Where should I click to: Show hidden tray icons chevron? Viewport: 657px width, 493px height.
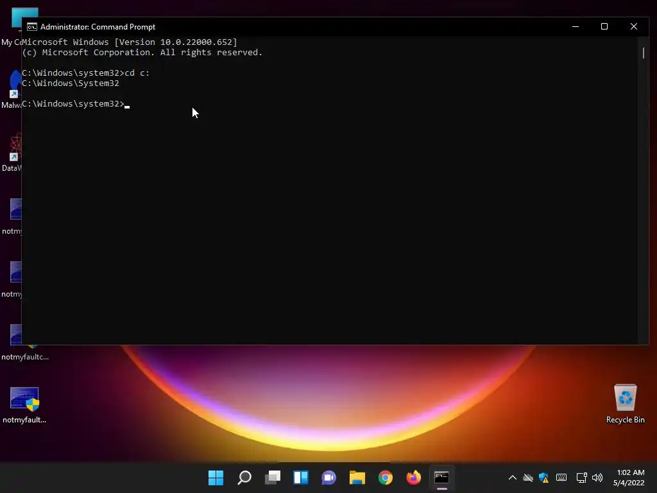coord(513,478)
